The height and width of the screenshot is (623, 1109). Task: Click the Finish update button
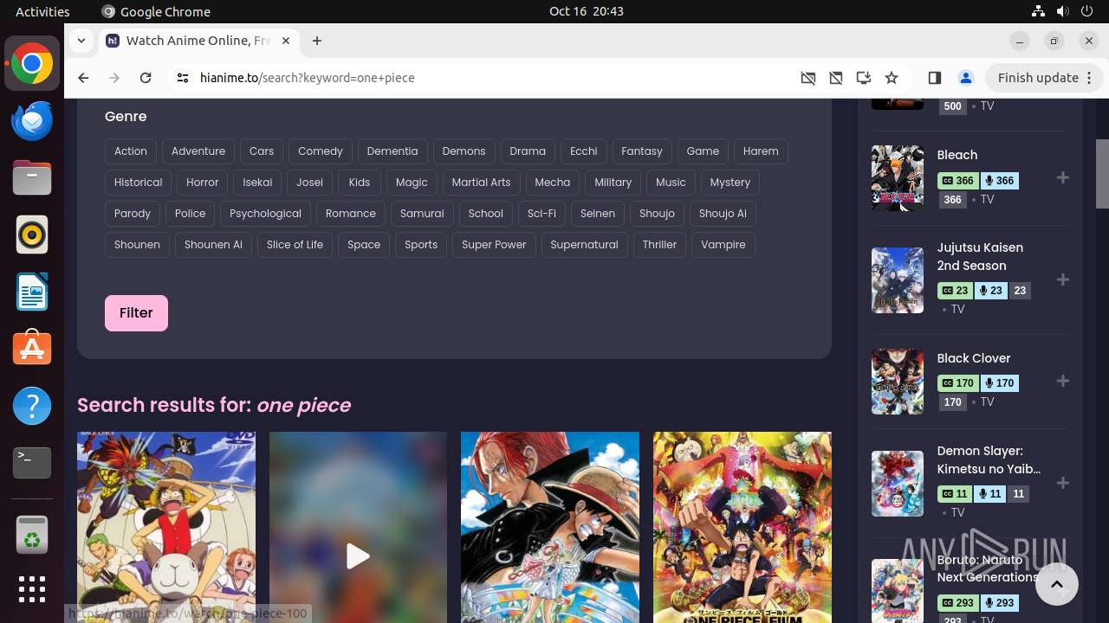pyautogui.click(x=1043, y=78)
